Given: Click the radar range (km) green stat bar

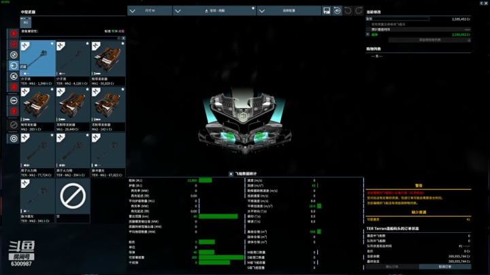Looking at the screenshot, I should 218,216.
